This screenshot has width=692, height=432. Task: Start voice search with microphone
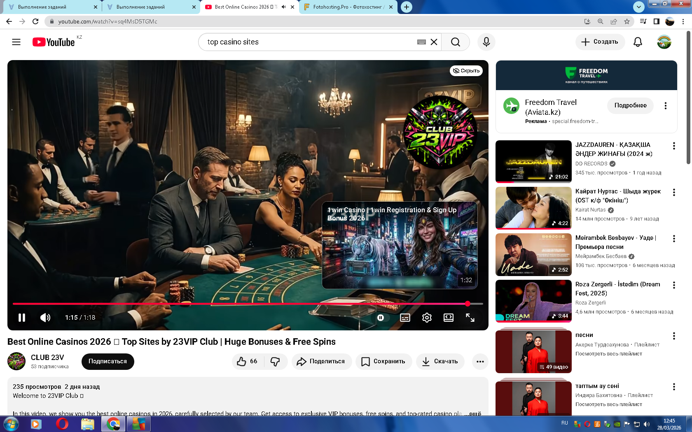point(486,42)
